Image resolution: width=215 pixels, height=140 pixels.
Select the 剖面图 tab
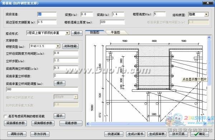(95, 32)
